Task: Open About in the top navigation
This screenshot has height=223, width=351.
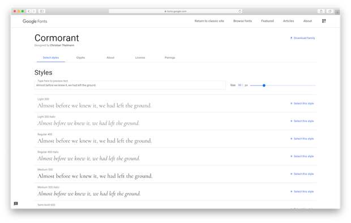Action: pyautogui.click(x=307, y=21)
